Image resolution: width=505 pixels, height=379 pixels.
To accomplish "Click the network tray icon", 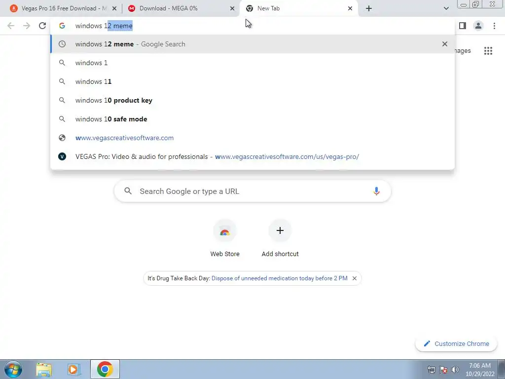I will [431, 370].
